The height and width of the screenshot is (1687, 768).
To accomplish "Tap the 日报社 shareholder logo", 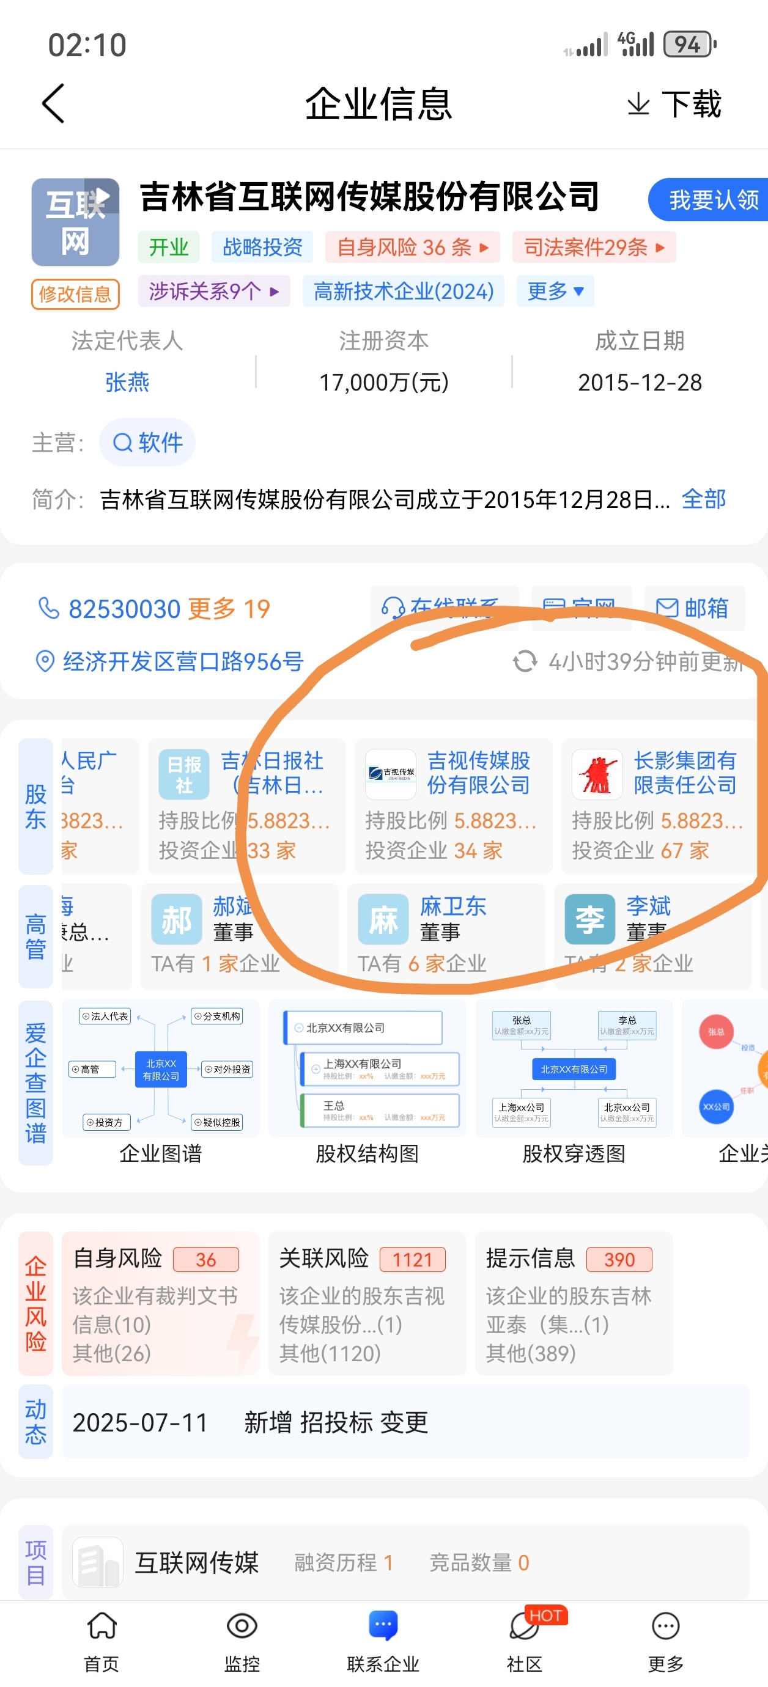I will pos(184,774).
